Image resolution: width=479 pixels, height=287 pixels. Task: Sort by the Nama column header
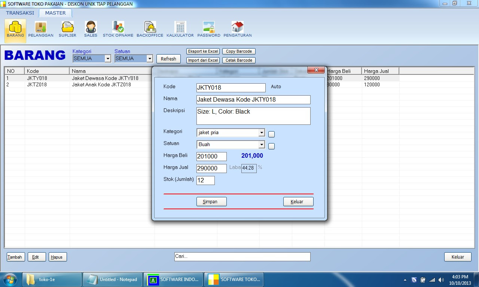[x=112, y=71]
